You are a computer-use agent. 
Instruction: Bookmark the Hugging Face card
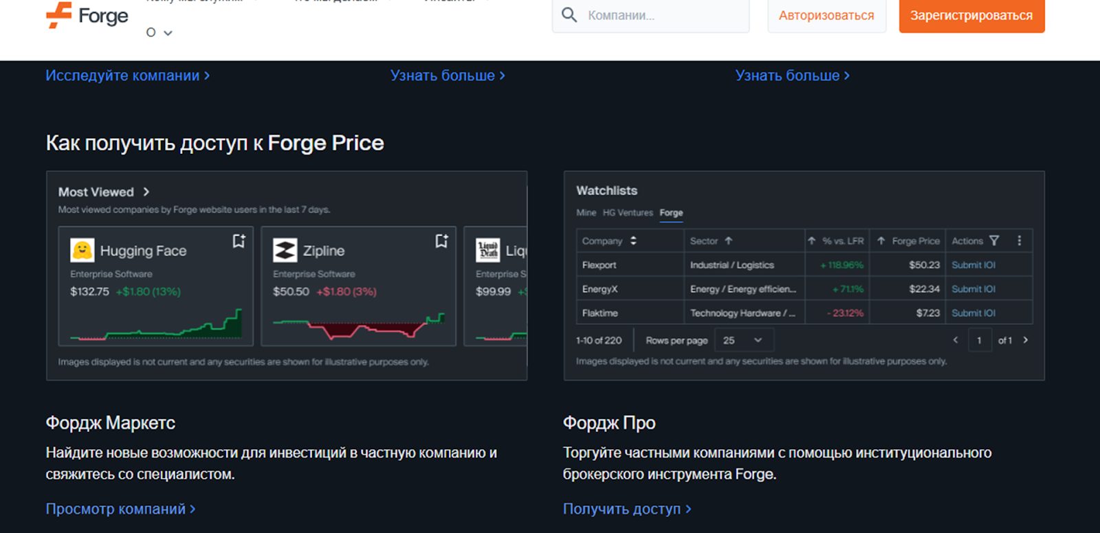tap(239, 241)
